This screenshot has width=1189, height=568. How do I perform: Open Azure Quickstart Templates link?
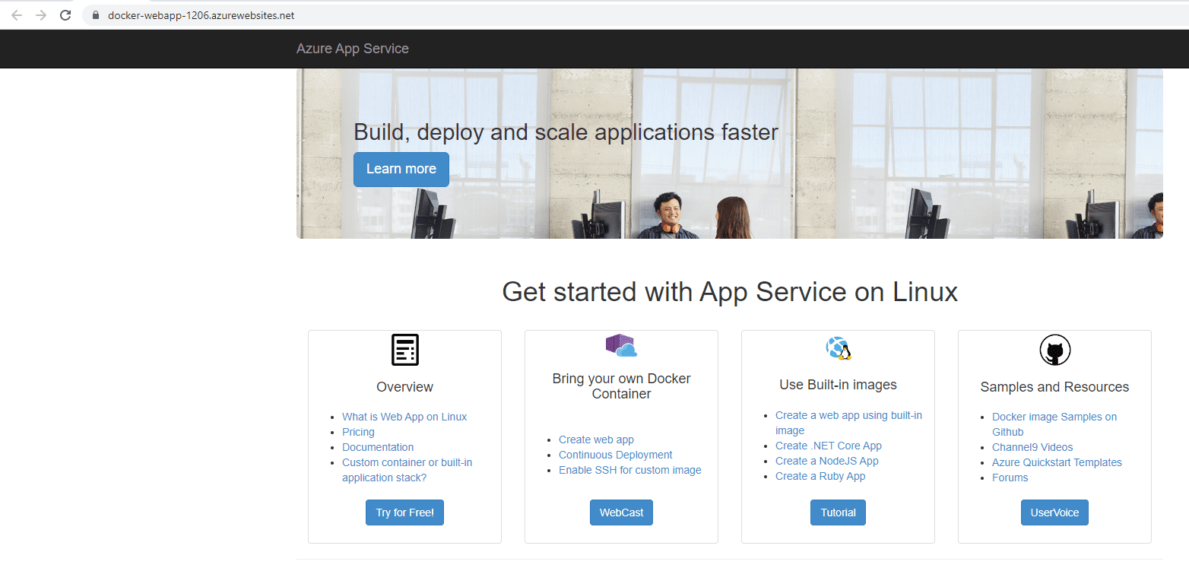tap(1057, 462)
